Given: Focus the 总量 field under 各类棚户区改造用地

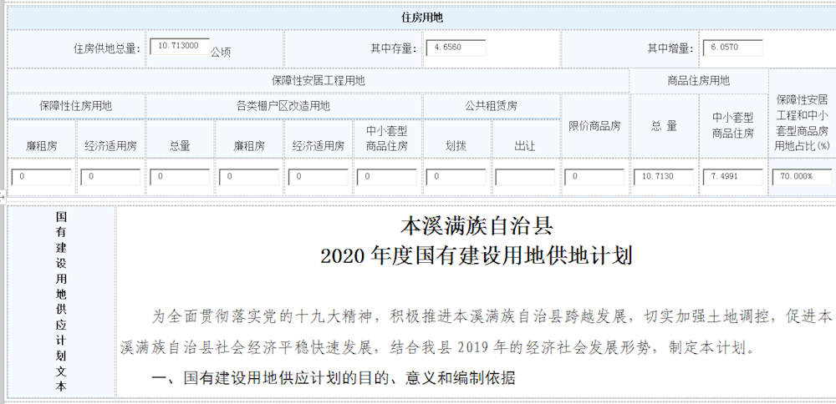Looking at the screenshot, I should click(x=180, y=177).
